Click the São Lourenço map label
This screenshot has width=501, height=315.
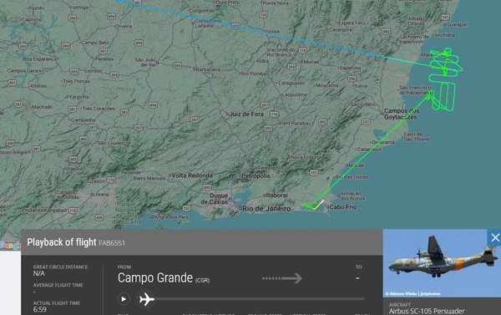[114, 143]
